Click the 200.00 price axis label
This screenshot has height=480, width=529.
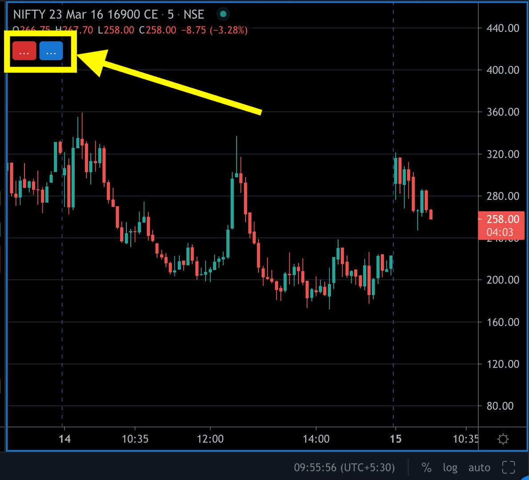pos(503,280)
